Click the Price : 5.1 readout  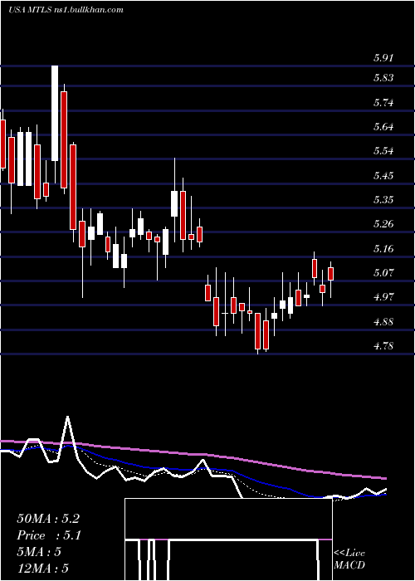(x=49, y=535)
